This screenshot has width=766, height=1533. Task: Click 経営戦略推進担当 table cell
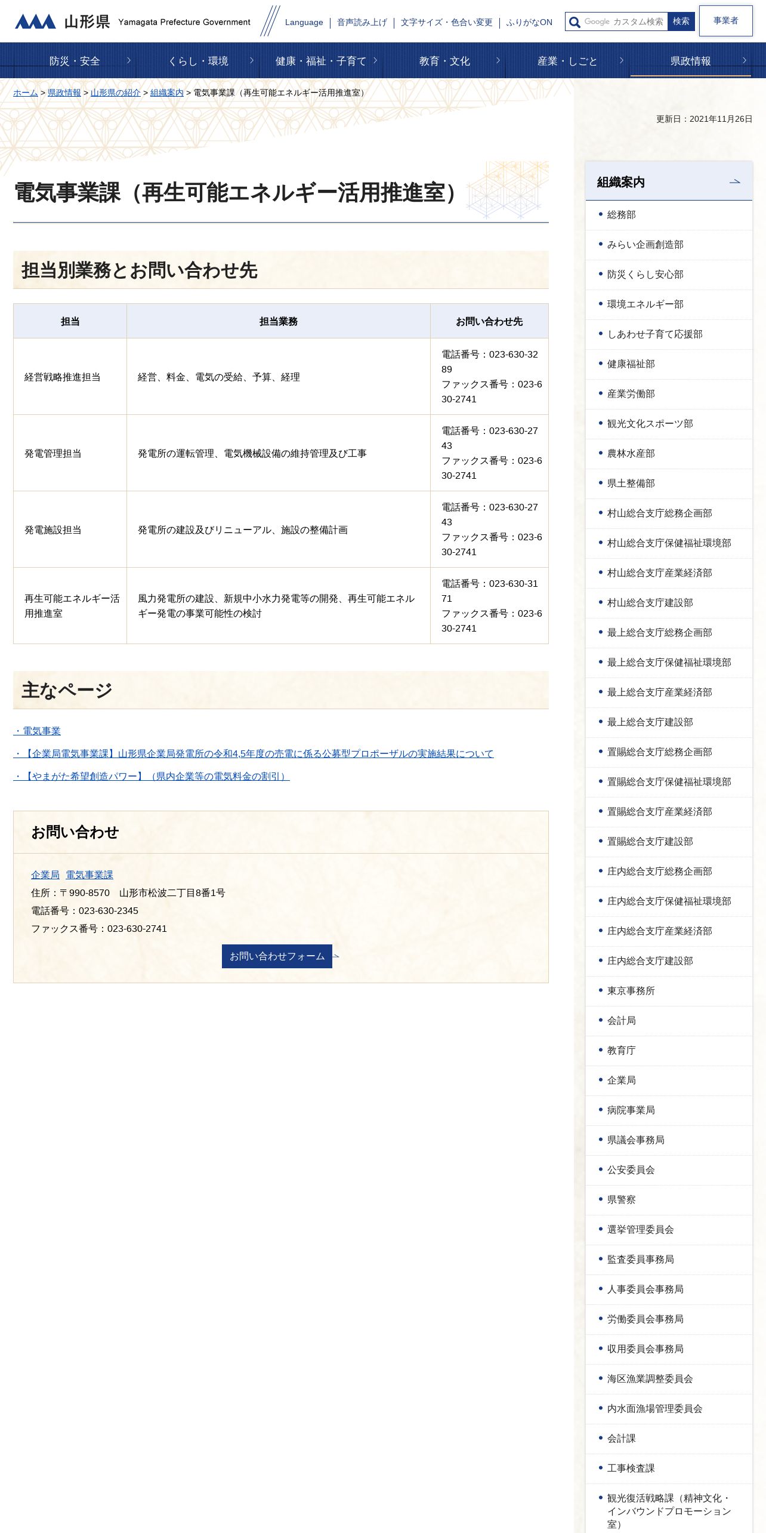tap(70, 377)
